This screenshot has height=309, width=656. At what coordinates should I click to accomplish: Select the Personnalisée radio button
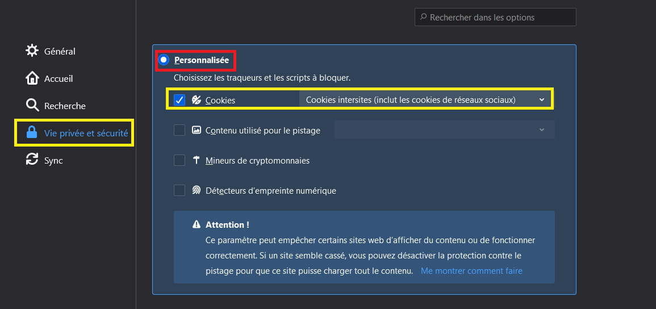(x=164, y=60)
